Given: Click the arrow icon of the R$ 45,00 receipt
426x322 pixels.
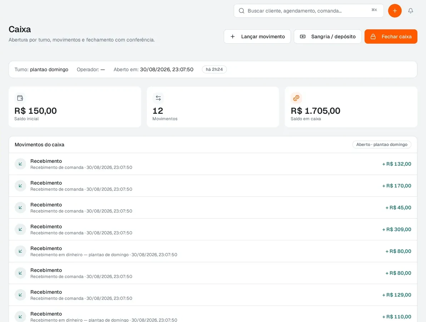Looking at the screenshot, I should pyautogui.click(x=20, y=208).
